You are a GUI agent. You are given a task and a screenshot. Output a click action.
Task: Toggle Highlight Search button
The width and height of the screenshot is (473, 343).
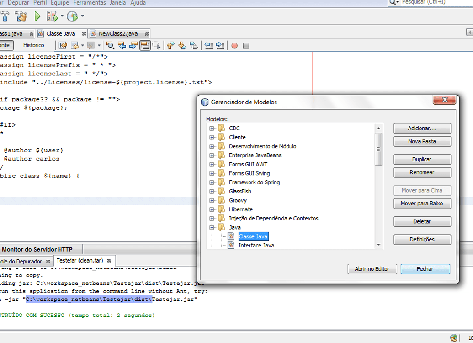pos(145,46)
